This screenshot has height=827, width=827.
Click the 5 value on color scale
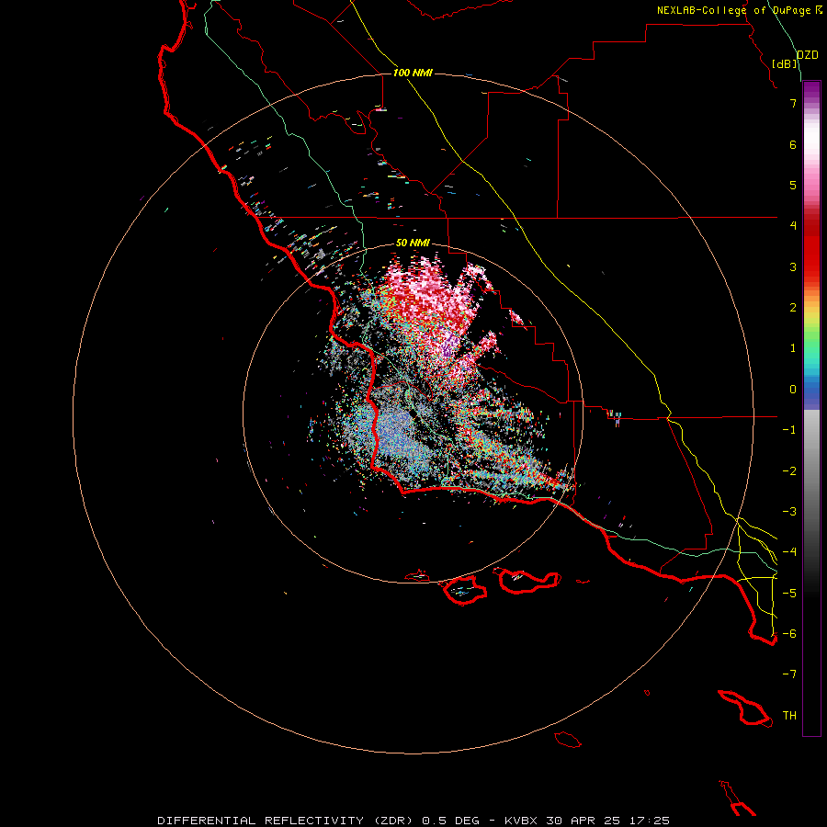coord(793,185)
